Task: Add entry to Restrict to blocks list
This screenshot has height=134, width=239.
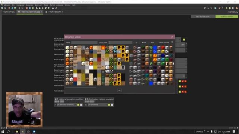Action: [180, 87]
